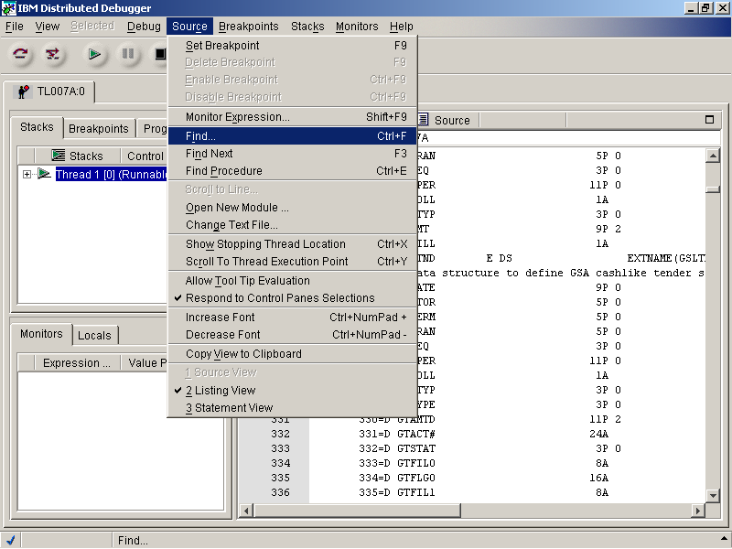Click the horizontal scrollbar thumb

pyautogui.click(x=357, y=511)
